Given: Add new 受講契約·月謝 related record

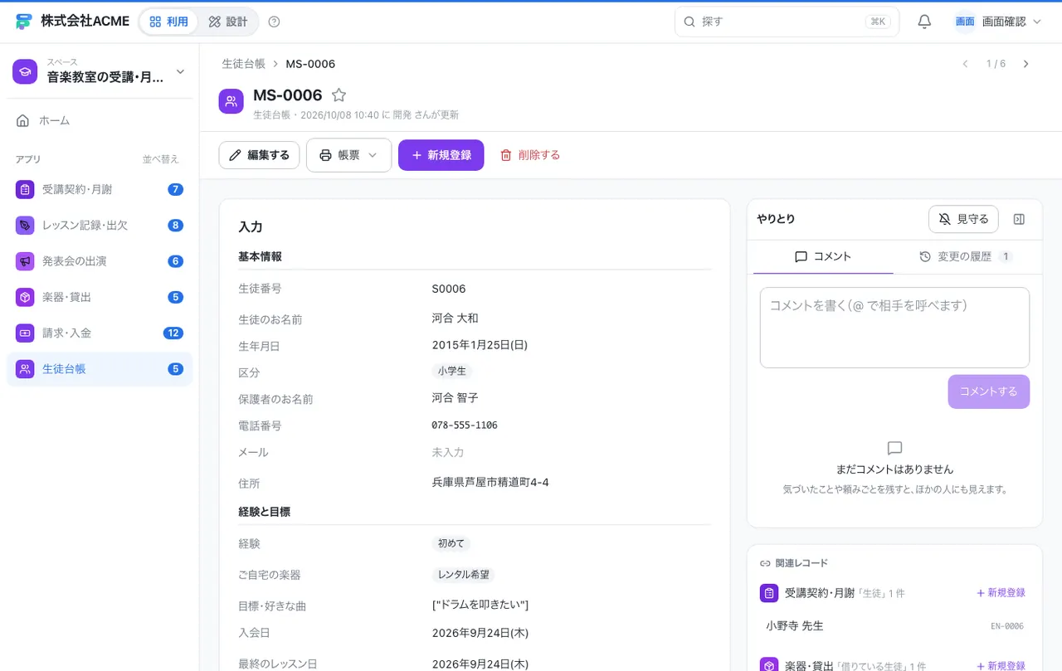Looking at the screenshot, I should pos(1001,593).
